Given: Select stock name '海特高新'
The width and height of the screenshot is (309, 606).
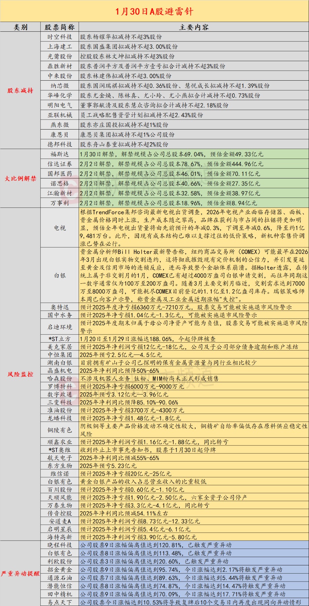Looking at the screenshot, I should click(60, 537).
